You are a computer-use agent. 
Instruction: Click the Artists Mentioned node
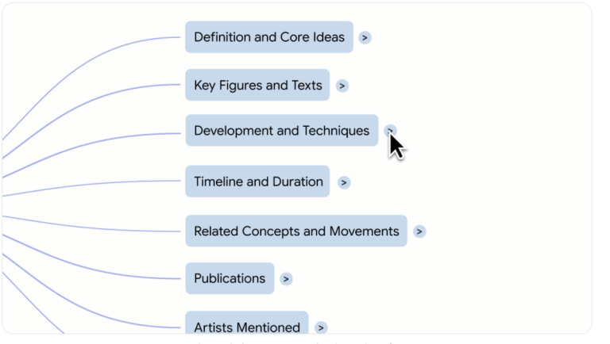(x=246, y=327)
